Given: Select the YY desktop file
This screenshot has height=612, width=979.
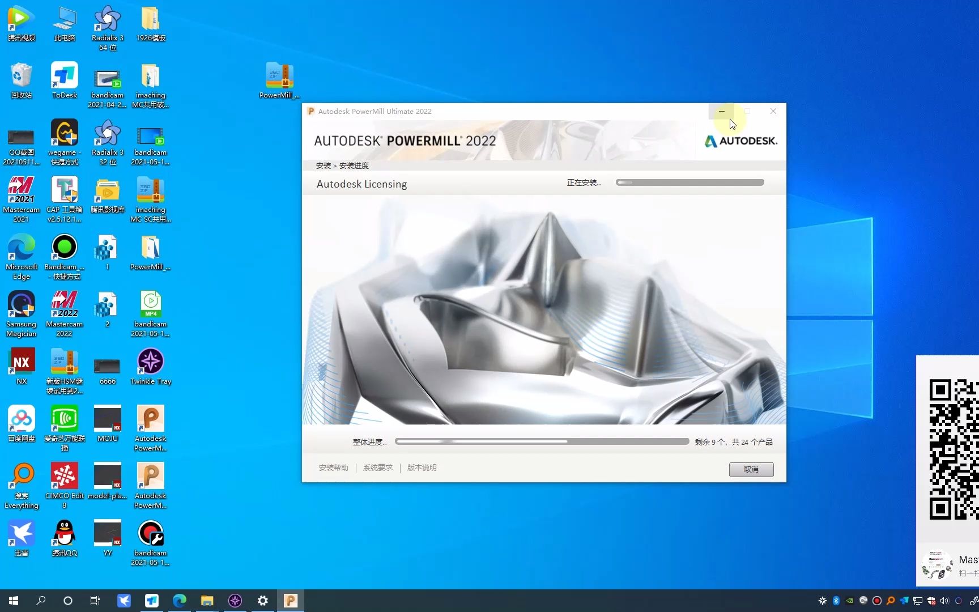Looking at the screenshot, I should click(x=107, y=539).
